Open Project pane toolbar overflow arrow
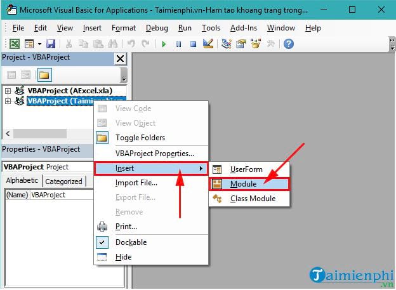This screenshot has height=290, width=396. click(124, 75)
